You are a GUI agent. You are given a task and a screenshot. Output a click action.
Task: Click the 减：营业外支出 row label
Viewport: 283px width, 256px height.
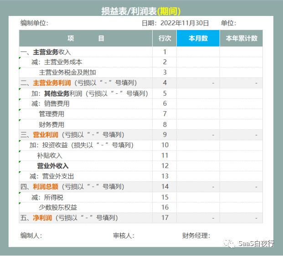click(51, 176)
